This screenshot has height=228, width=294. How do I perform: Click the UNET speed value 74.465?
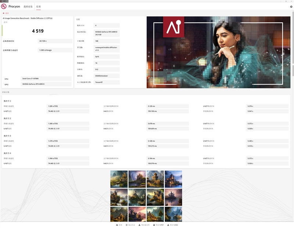pos(68,163)
